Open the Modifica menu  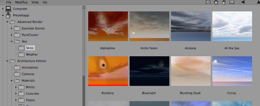(22, 2)
